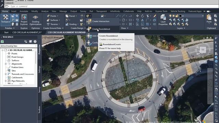Click the Hatch tool in Draw panel
Image resolution: width=219 pixels, height=123 pixels.
[x=130, y=24]
